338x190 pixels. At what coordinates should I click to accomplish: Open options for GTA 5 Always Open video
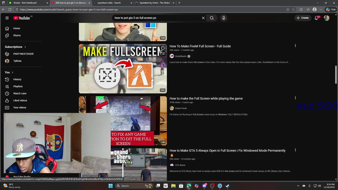click(295, 150)
